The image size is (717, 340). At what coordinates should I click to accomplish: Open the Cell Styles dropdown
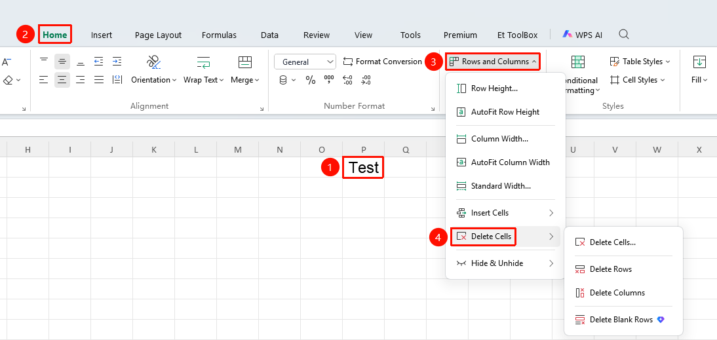(x=638, y=80)
